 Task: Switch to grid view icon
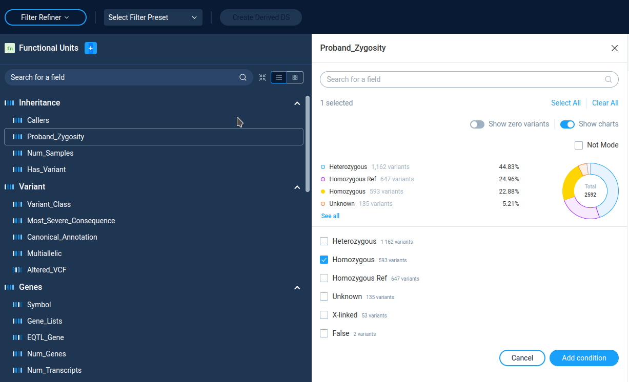[x=295, y=77]
